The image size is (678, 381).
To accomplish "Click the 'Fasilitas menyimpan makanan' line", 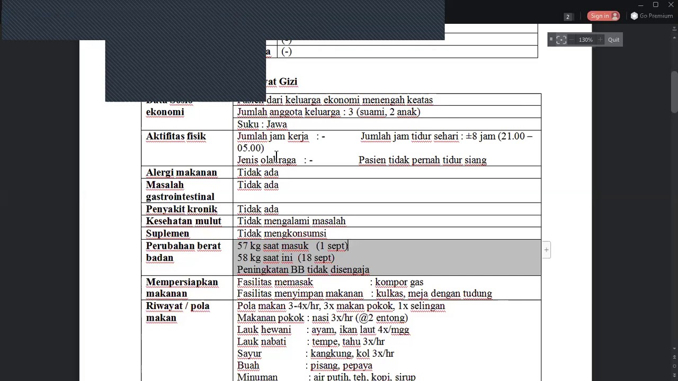I will pos(364,294).
